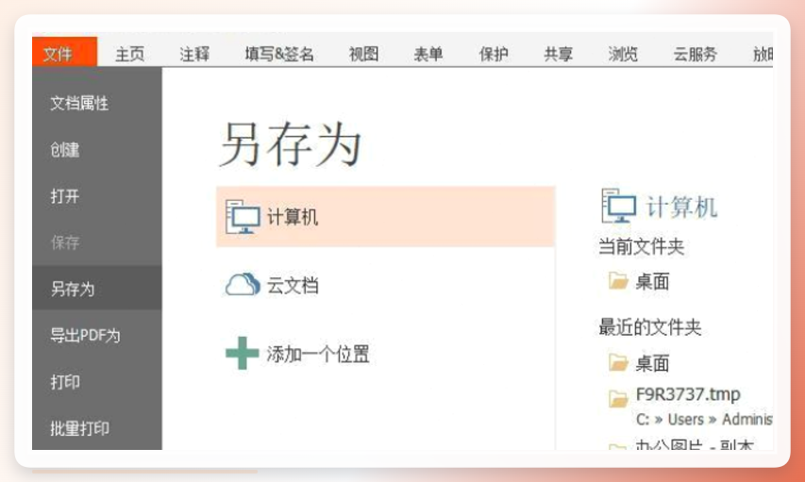Click the 计算机 heading in the right panel
Viewport: 805px width, 482px height.
coord(681,208)
